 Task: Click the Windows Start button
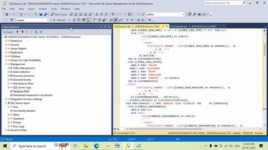(x=5, y=146)
